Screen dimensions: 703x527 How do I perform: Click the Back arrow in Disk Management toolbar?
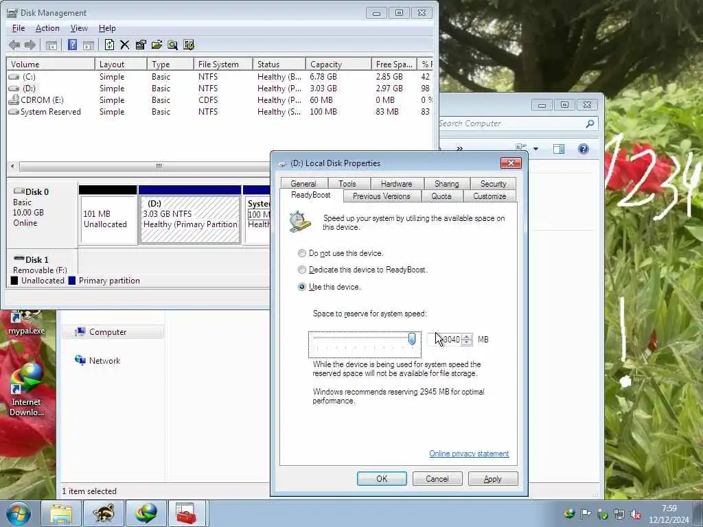[x=14, y=45]
